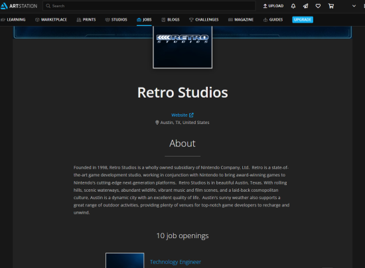Open the Jobs tab
Screen dimensions: 365x268
tap(144, 19)
